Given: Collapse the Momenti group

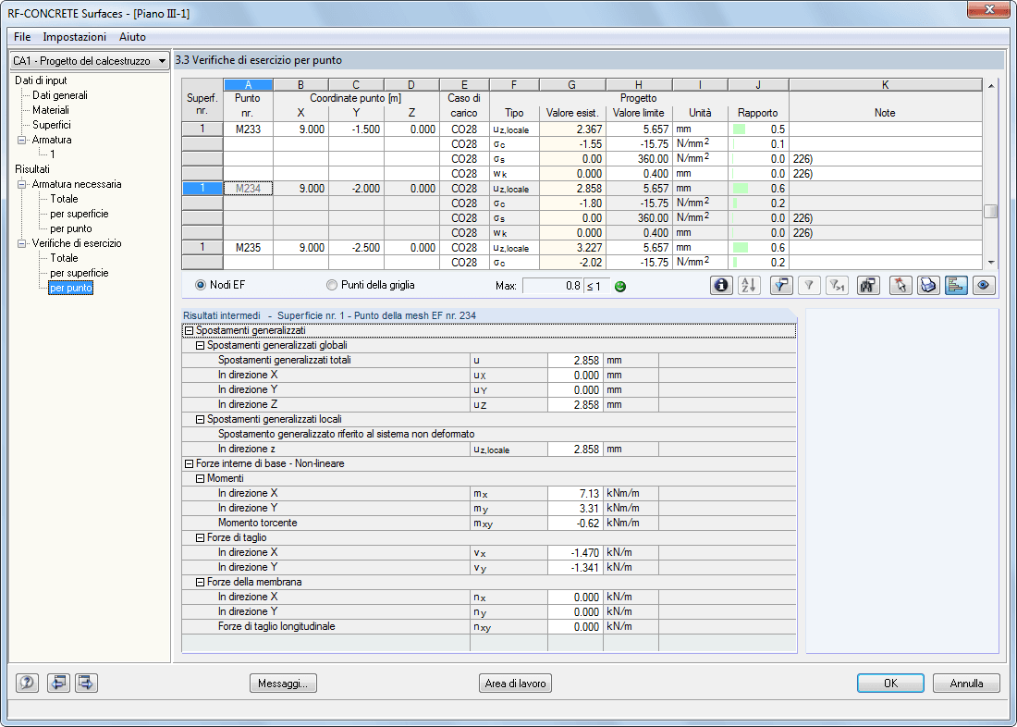Looking at the screenshot, I should tap(200, 479).
